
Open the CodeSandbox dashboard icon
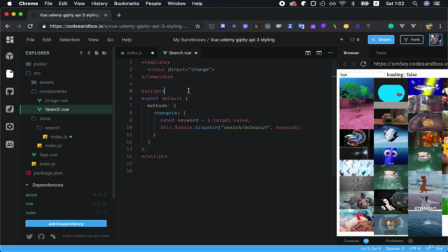point(10,40)
